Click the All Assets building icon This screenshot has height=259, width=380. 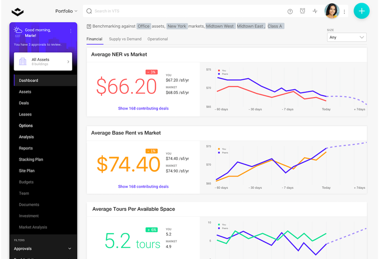[23, 61]
